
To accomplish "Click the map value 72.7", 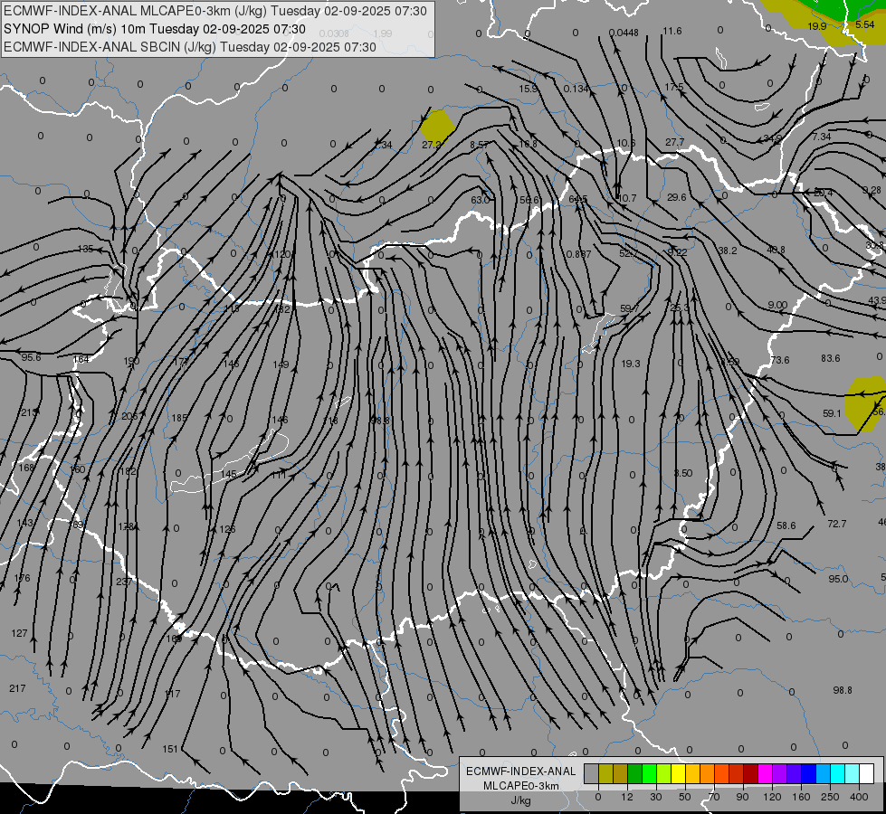I will coord(837,525).
